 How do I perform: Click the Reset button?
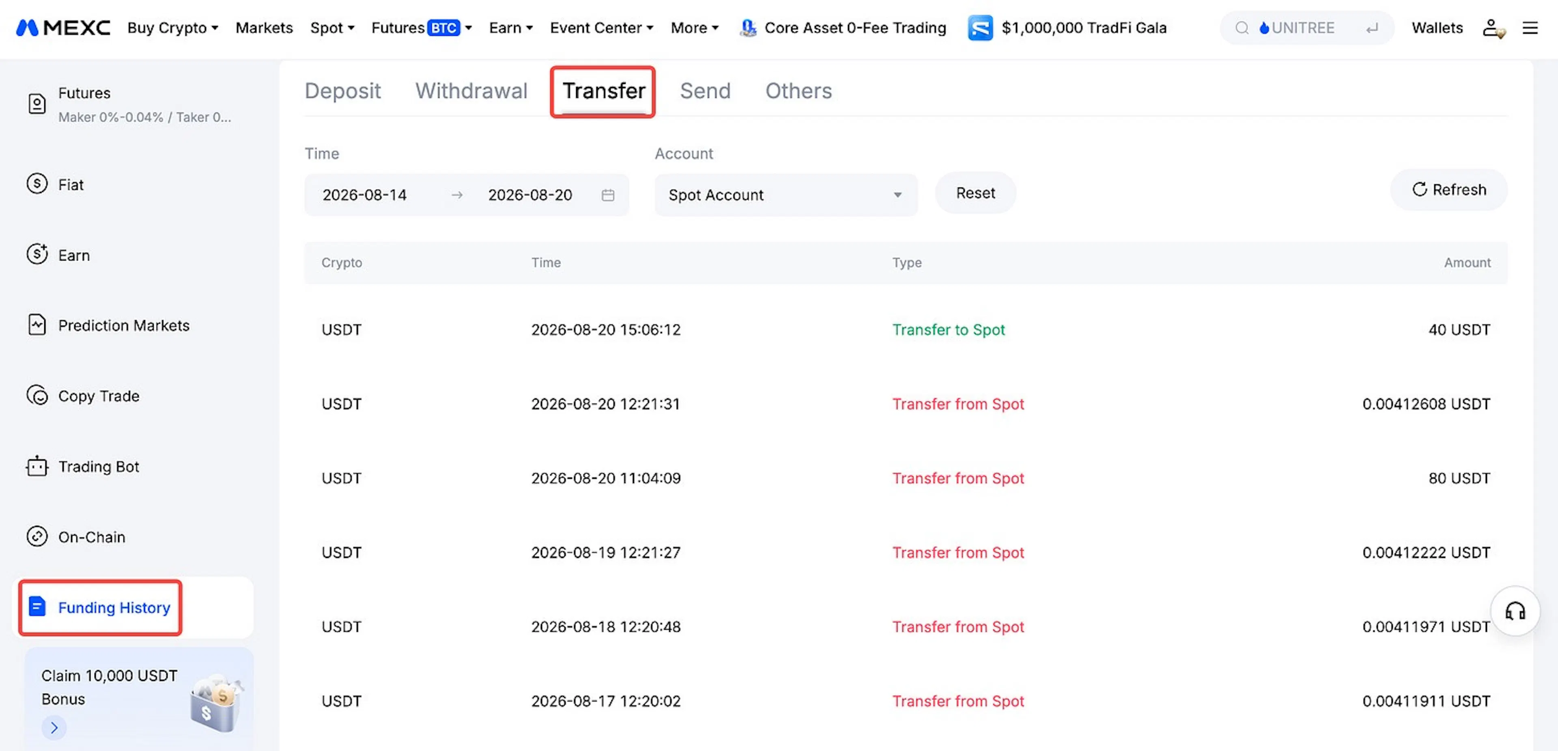click(x=975, y=193)
